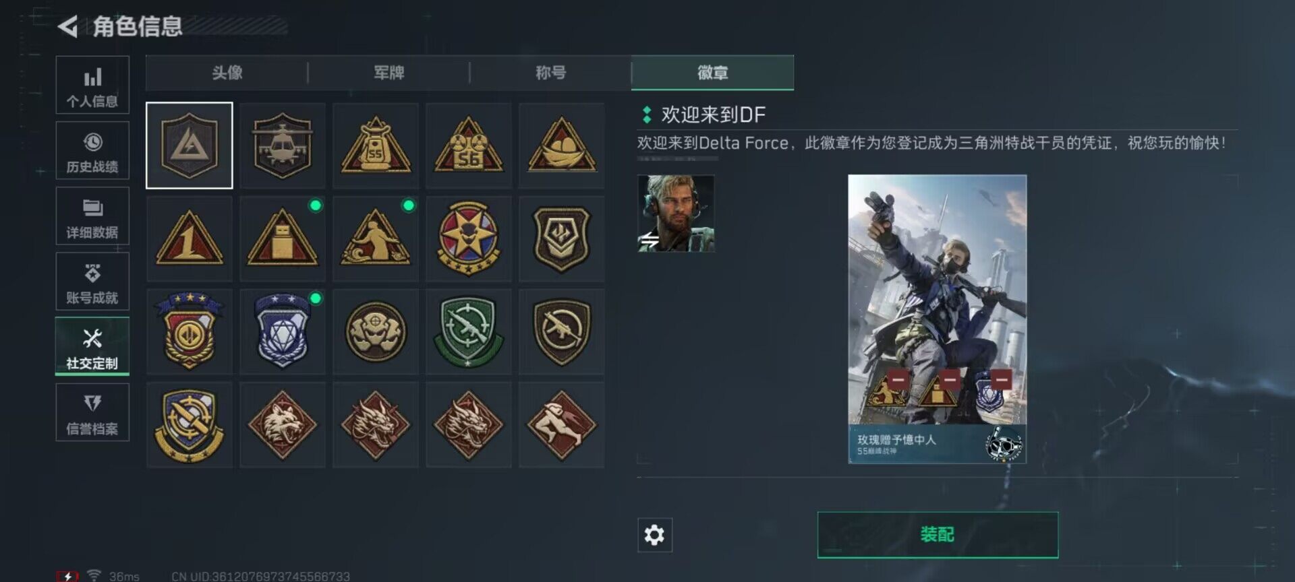Switch to the 头像 tab
This screenshot has height=582, width=1295.
(227, 73)
